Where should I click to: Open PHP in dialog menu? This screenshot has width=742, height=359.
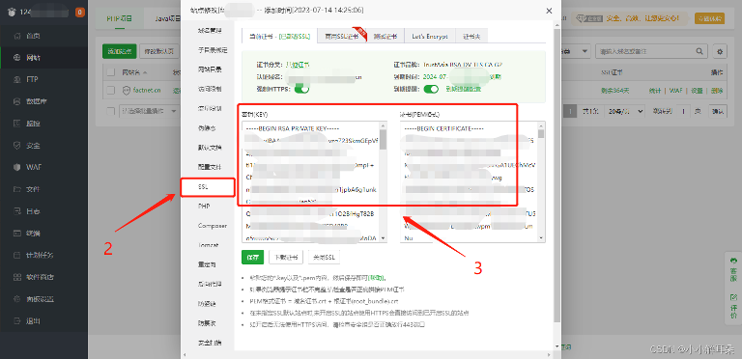(205, 207)
